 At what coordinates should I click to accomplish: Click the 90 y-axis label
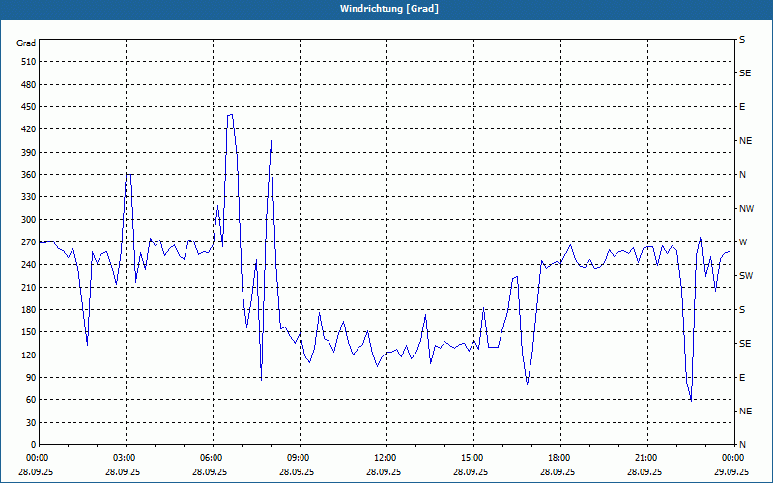31,378
